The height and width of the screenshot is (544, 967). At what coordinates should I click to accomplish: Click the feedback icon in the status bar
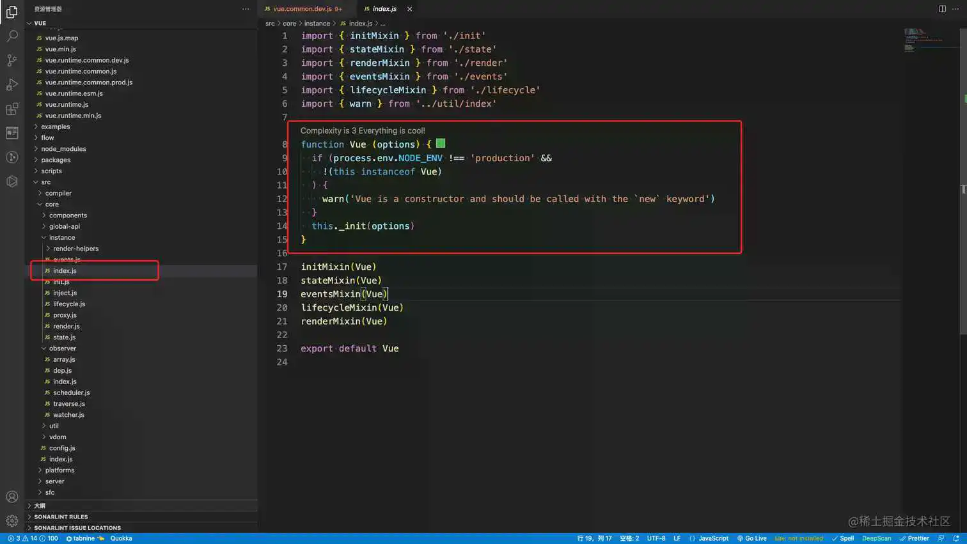pos(941,538)
